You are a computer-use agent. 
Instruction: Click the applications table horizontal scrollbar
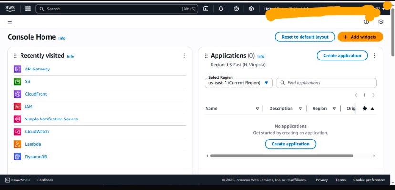point(281,156)
